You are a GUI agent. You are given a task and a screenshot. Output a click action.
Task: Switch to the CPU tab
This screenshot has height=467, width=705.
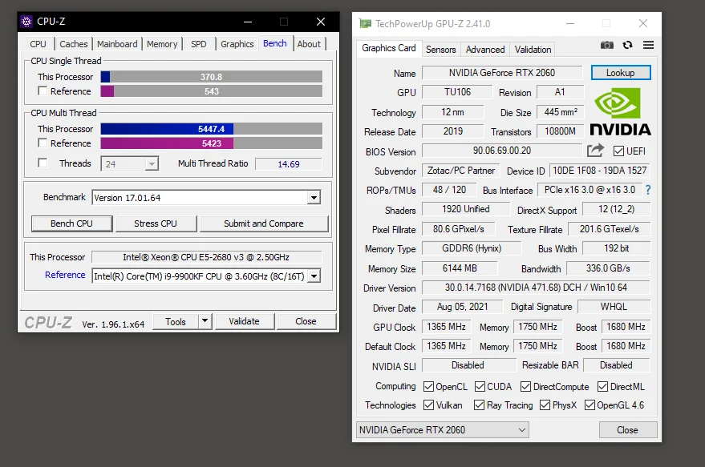click(x=38, y=44)
